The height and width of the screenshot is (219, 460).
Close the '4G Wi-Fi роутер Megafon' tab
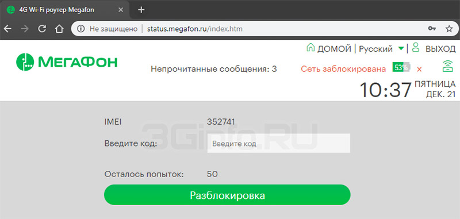point(121,10)
